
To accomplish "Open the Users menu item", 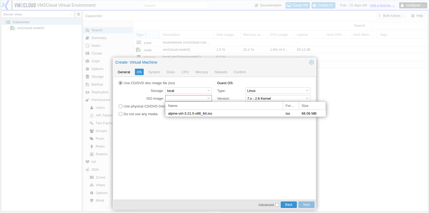I will click(x=100, y=108).
